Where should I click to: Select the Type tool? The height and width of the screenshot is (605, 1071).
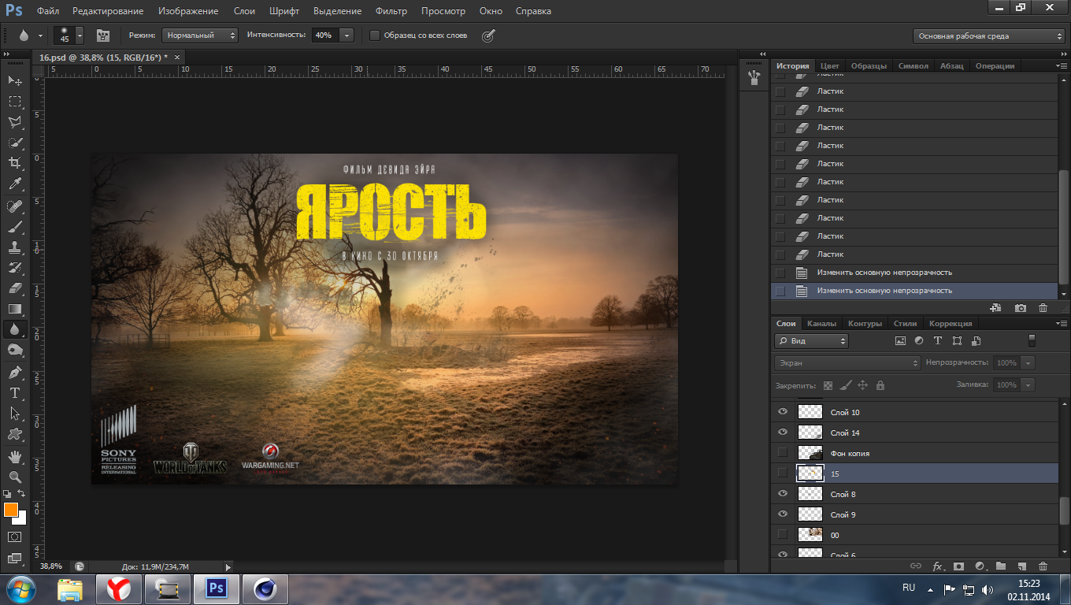(x=15, y=392)
